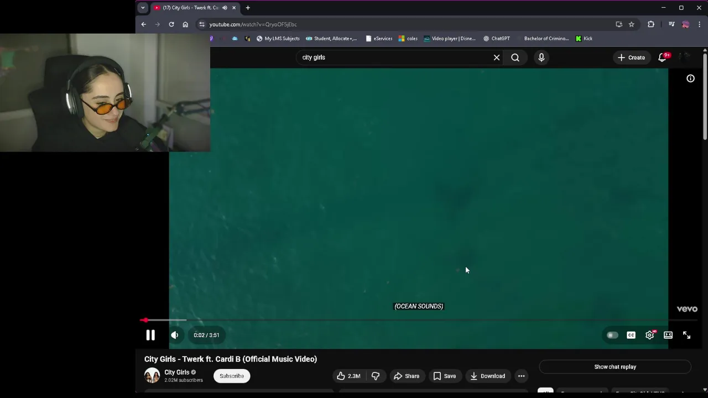Open the coles bookmark

[x=408, y=39]
